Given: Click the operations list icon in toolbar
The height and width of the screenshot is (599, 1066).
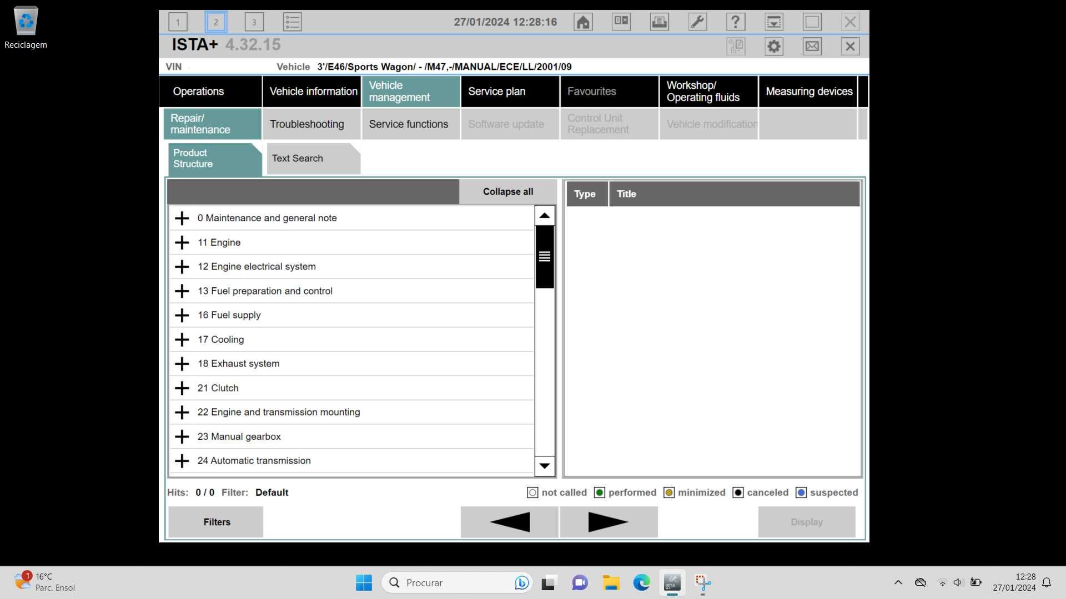Looking at the screenshot, I should [x=292, y=22].
